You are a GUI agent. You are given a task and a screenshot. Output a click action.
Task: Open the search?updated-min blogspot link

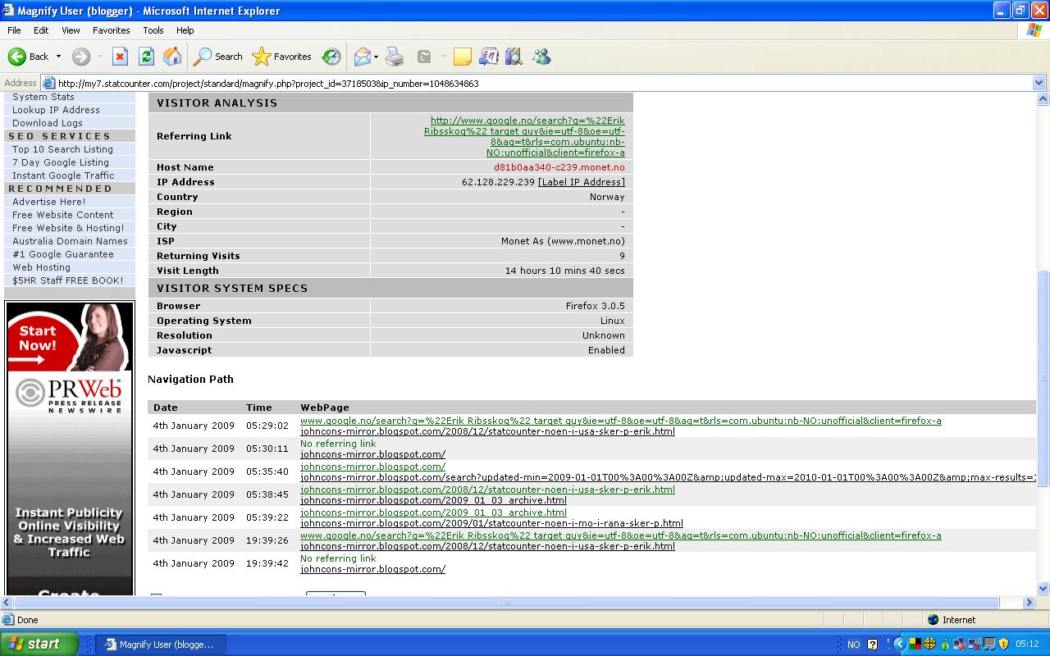pos(668,477)
